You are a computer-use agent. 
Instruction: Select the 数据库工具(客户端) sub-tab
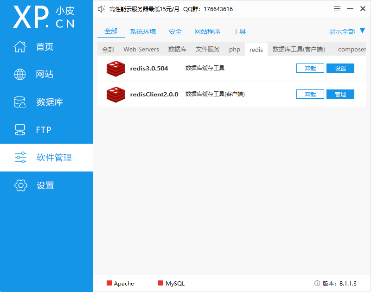click(299, 49)
